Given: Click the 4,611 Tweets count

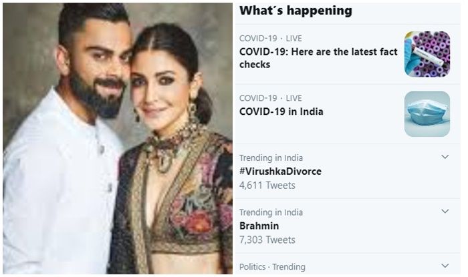Looking at the screenshot, I should pos(267,186).
